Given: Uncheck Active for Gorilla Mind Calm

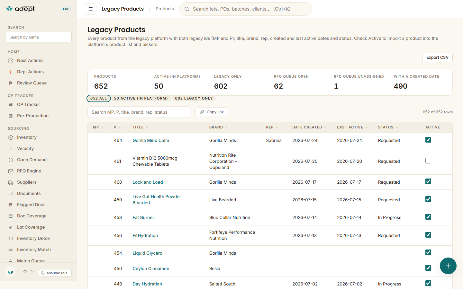Looking at the screenshot, I should click(428, 140).
